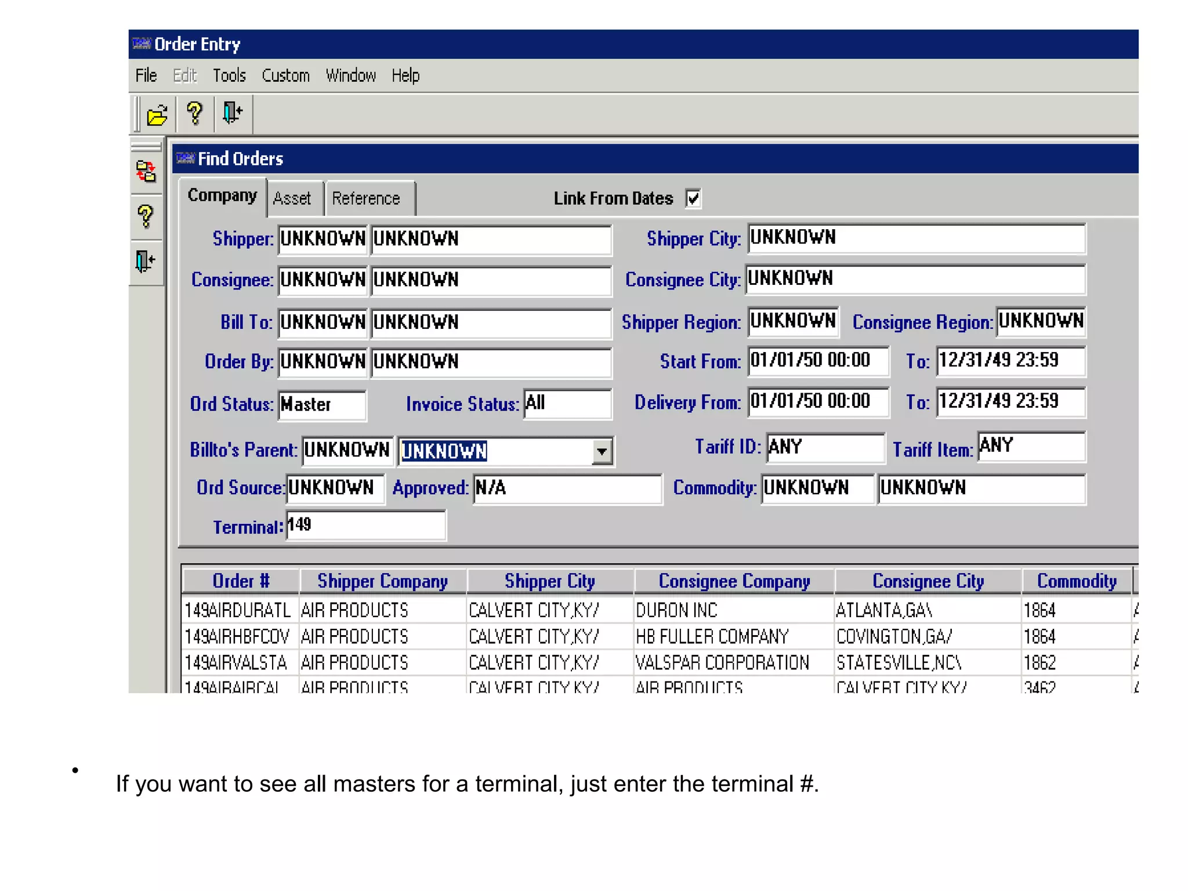The height and width of the screenshot is (891, 1188).
Task: Open the Tools menu
Action: click(229, 75)
